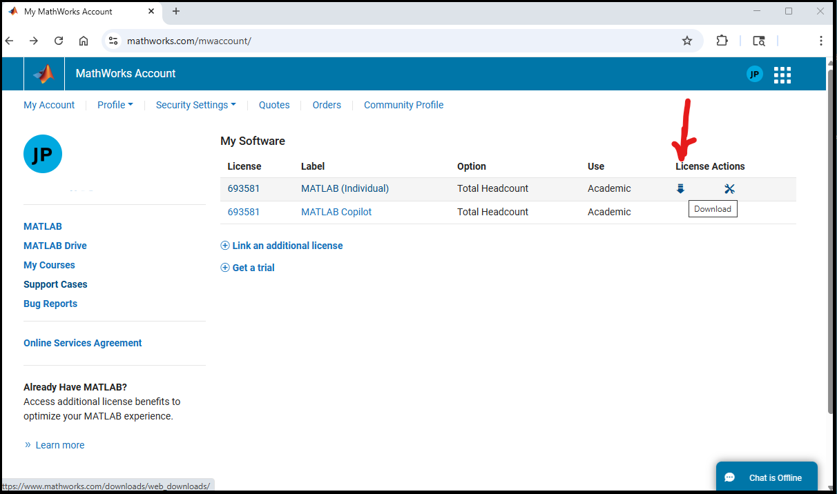The image size is (837, 494).
Task: Click Get a trial
Action: pyautogui.click(x=253, y=268)
